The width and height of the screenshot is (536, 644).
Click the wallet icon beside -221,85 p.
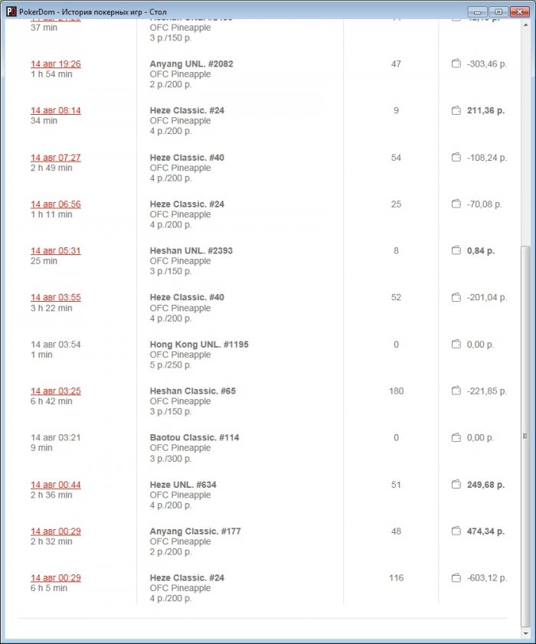pyautogui.click(x=456, y=391)
